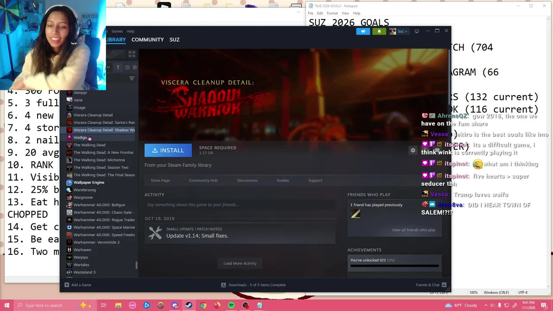
Task: Click the sort ascending arrow icon
Action: (118, 67)
